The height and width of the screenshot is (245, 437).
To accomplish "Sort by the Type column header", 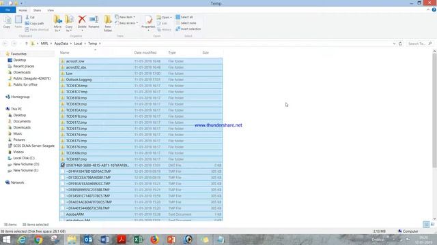I will point(172,52).
